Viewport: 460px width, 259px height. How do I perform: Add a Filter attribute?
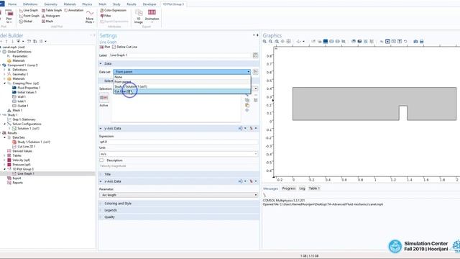(106, 16)
